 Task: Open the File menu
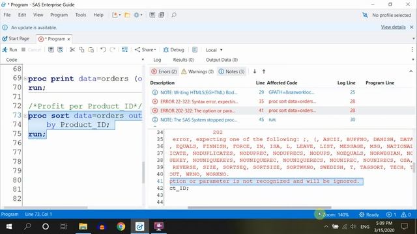[x=7, y=15]
